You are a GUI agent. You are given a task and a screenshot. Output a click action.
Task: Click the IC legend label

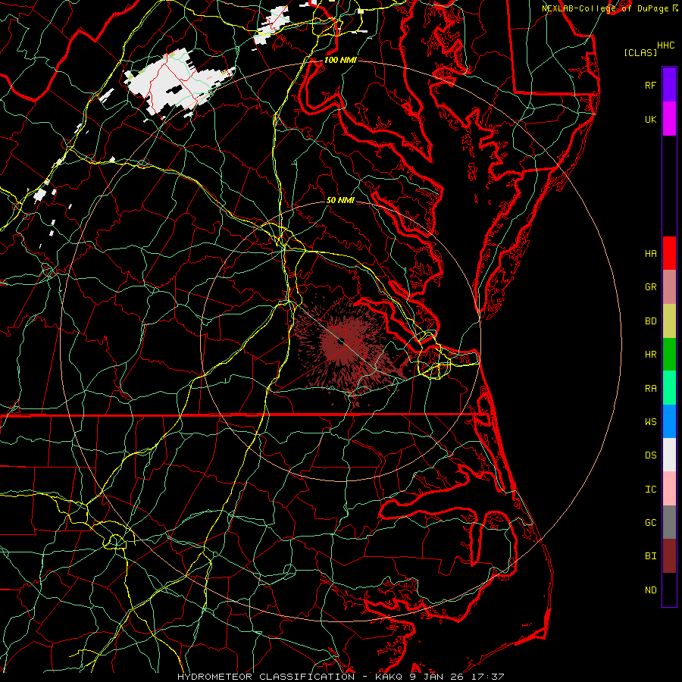coord(651,490)
